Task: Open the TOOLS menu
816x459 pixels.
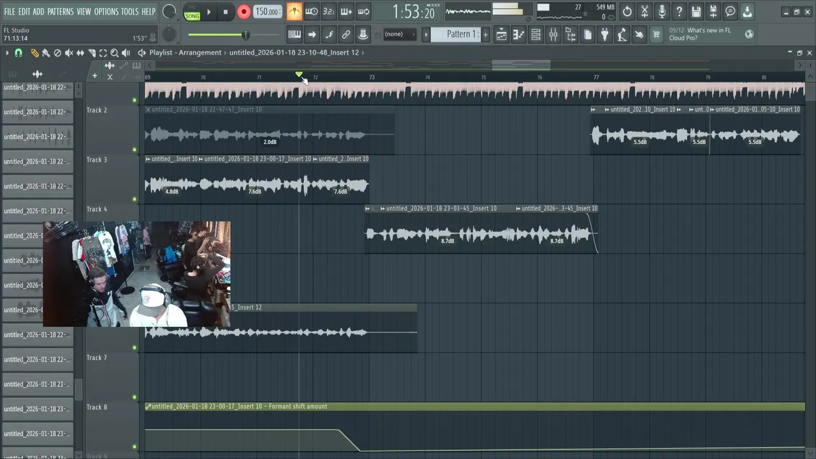Action: [129, 11]
